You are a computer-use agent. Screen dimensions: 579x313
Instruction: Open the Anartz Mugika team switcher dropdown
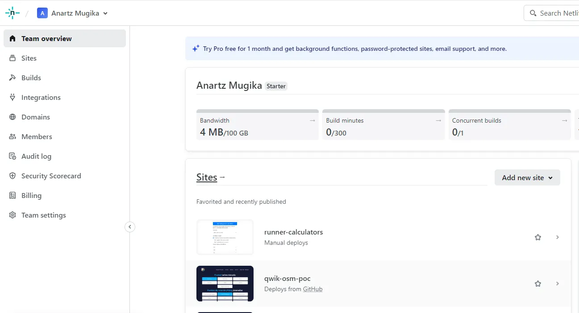(x=72, y=13)
